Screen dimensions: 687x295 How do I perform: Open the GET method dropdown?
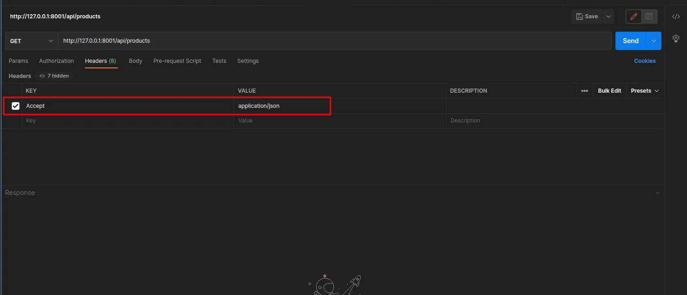(x=32, y=41)
